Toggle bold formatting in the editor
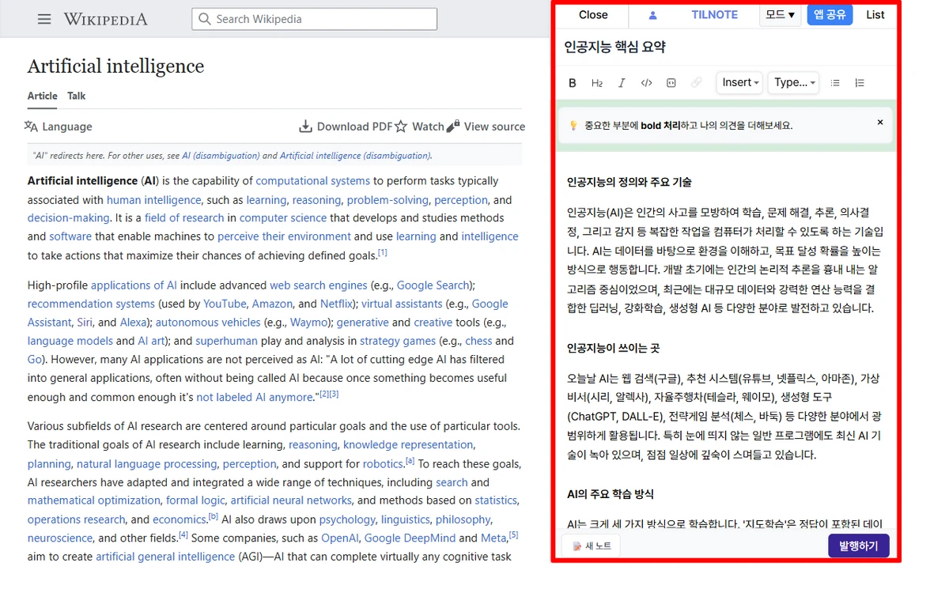 pyautogui.click(x=573, y=83)
